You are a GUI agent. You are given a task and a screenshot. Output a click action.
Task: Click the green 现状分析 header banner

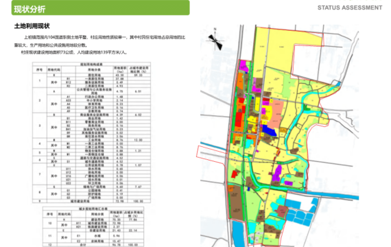click(x=100, y=8)
